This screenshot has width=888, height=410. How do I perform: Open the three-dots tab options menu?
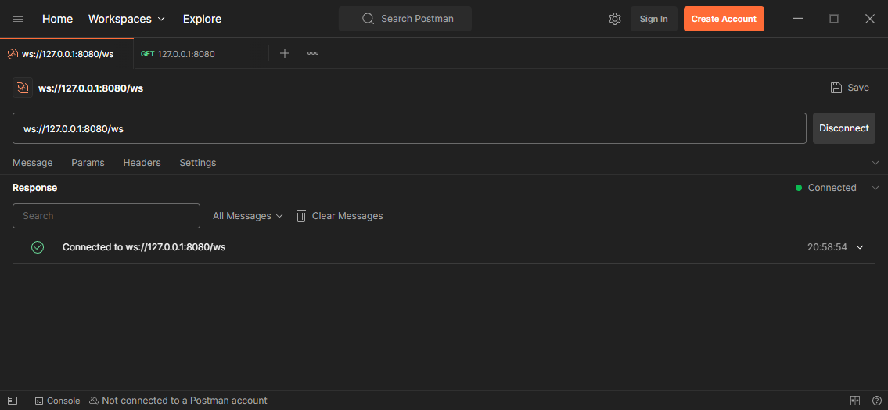[313, 53]
